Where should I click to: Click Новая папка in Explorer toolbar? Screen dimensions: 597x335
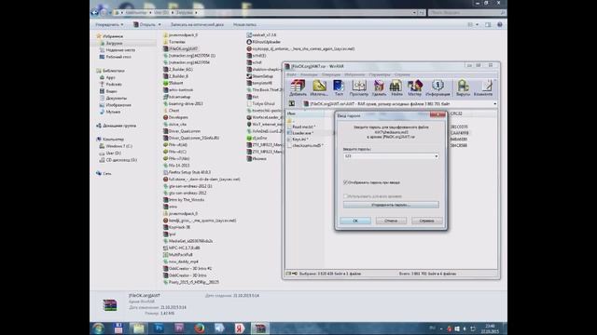click(244, 25)
